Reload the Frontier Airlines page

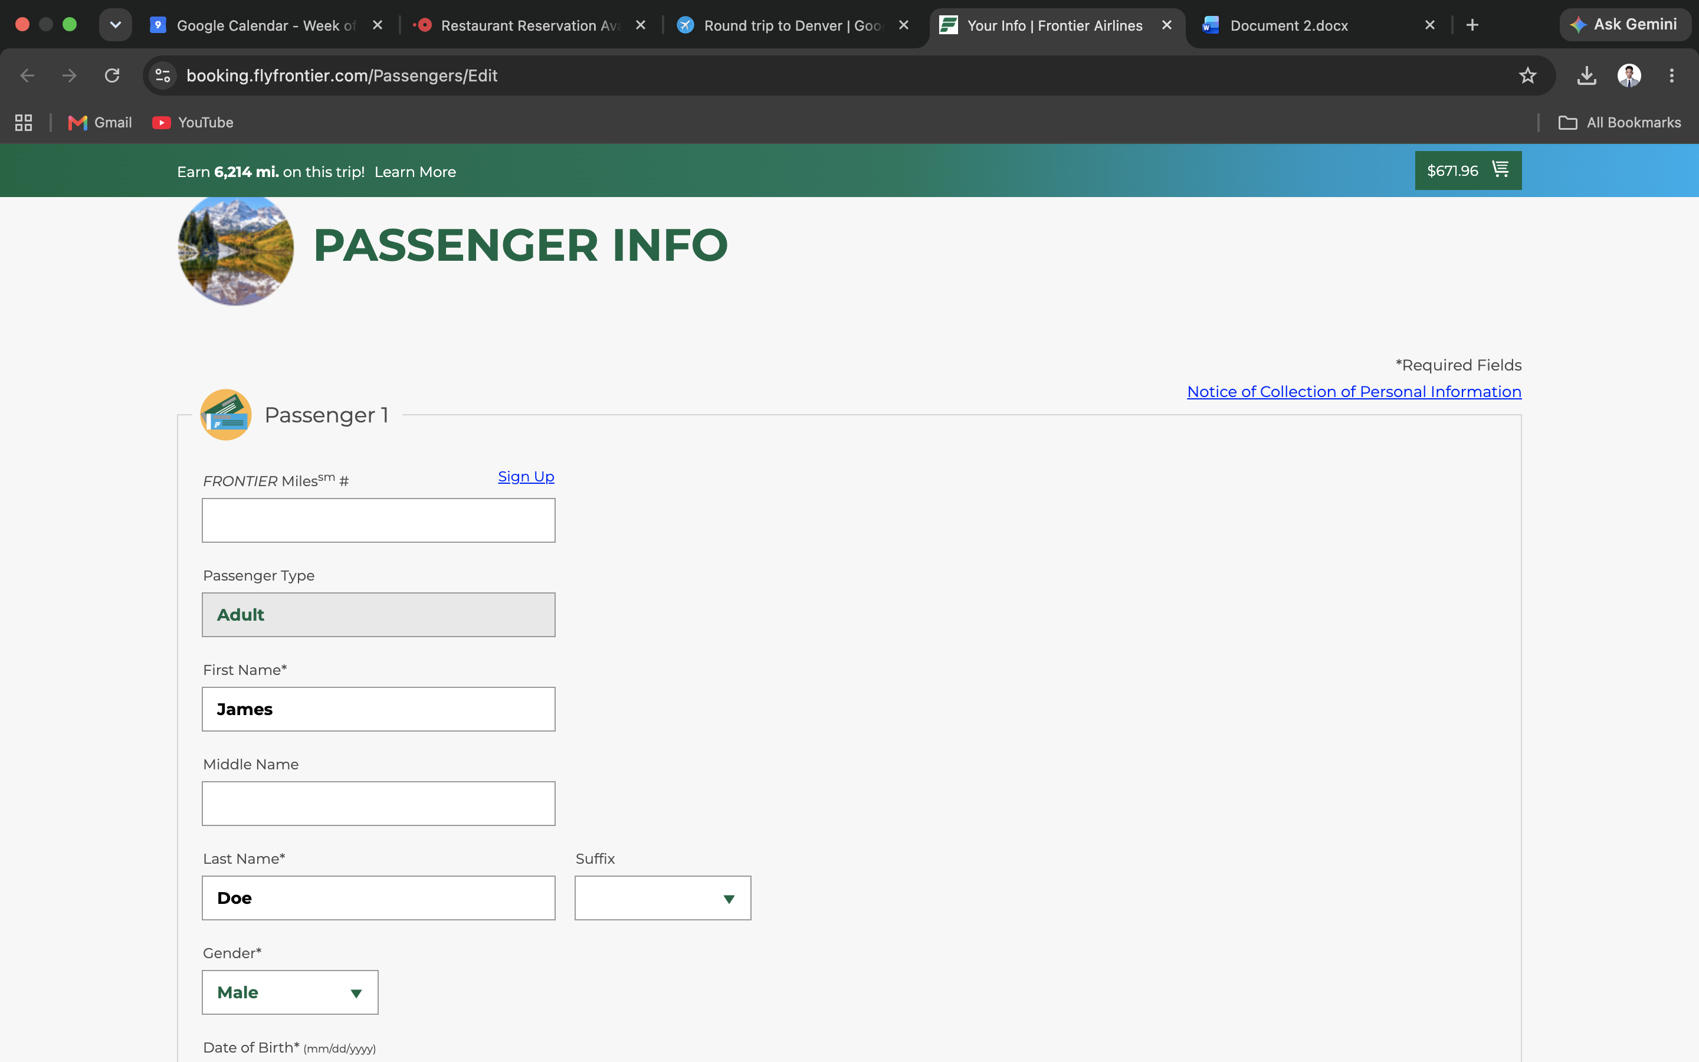point(112,76)
